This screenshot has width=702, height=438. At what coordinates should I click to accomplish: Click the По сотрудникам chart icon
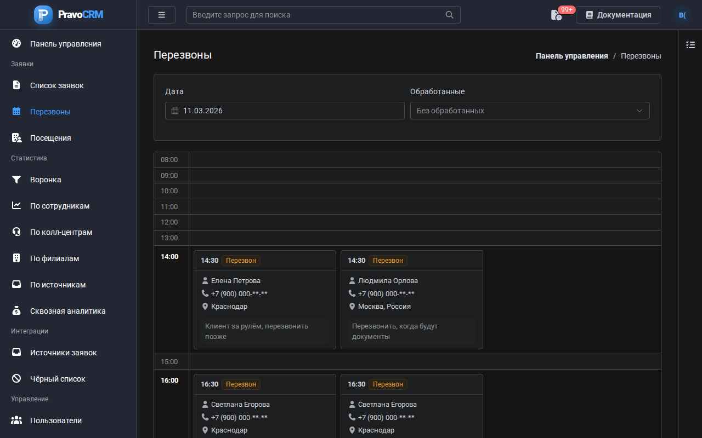16,206
